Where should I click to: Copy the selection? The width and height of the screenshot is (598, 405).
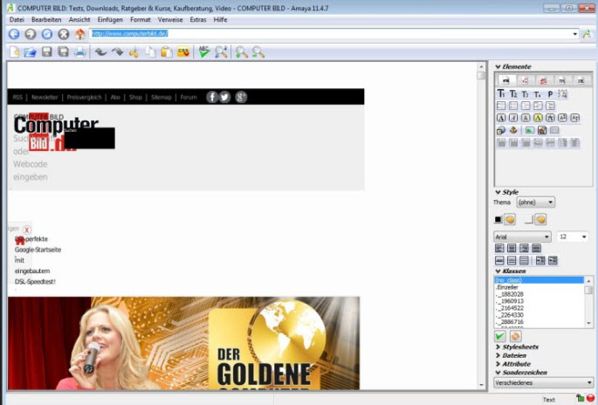150,51
